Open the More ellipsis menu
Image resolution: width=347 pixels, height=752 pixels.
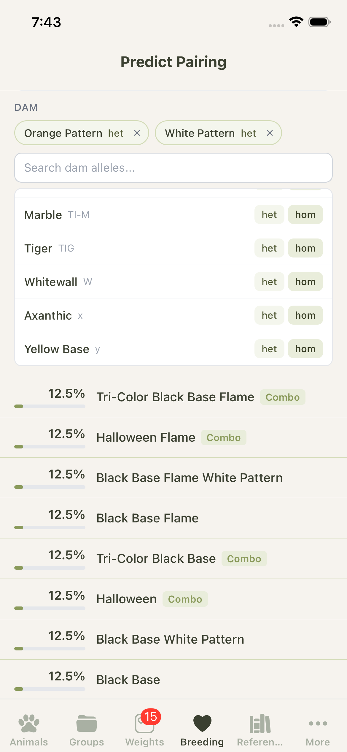point(318,729)
